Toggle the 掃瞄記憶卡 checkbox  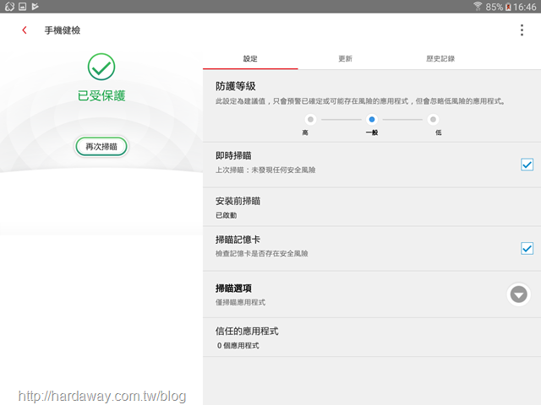tap(527, 248)
